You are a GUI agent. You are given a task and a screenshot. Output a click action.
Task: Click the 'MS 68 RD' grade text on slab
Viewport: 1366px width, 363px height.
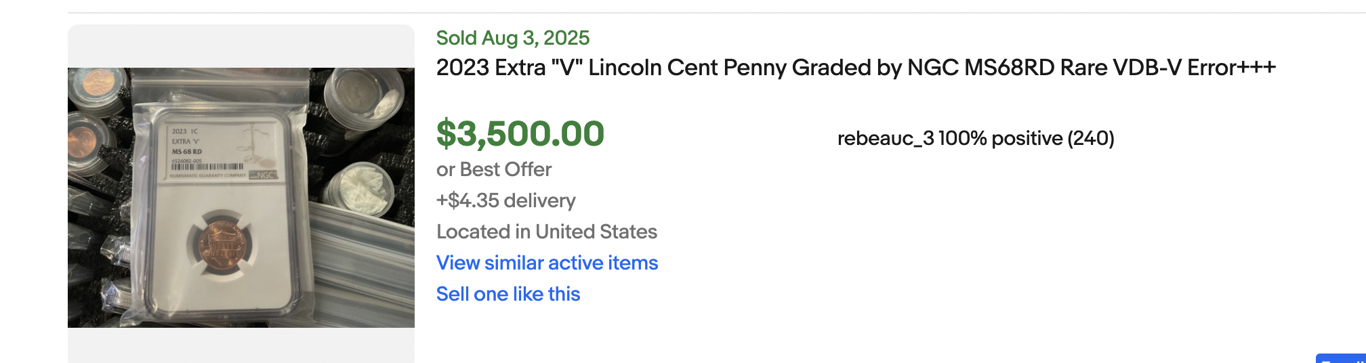(187, 152)
